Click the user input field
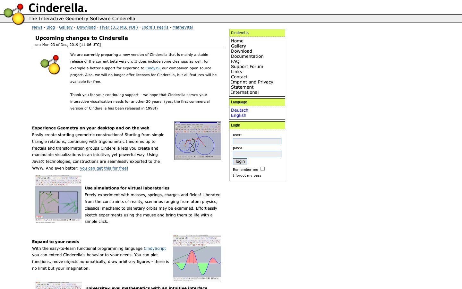Image resolution: width=462 pixels, height=289 pixels. 257,141
